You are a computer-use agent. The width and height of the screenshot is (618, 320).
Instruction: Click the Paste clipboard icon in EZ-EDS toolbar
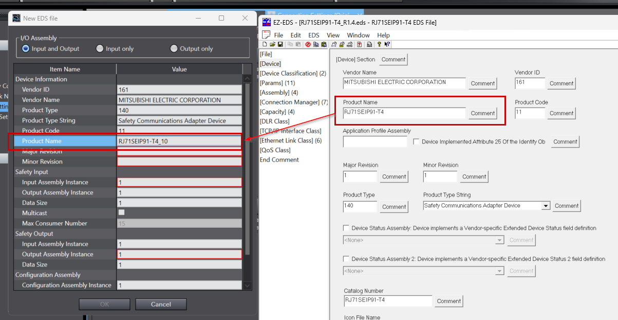pos(298,44)
